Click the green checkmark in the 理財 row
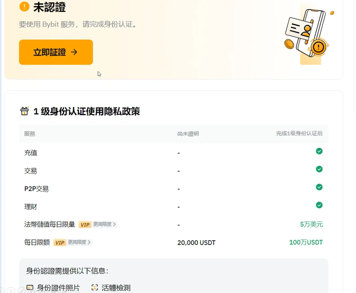The image size is (356, 293). tap(319, 205)
